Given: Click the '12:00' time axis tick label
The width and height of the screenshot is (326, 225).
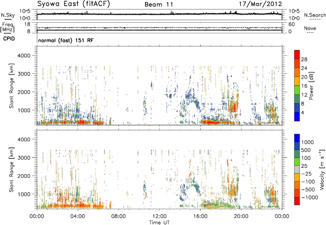Looking at the screenshot, I should (159, 216).
